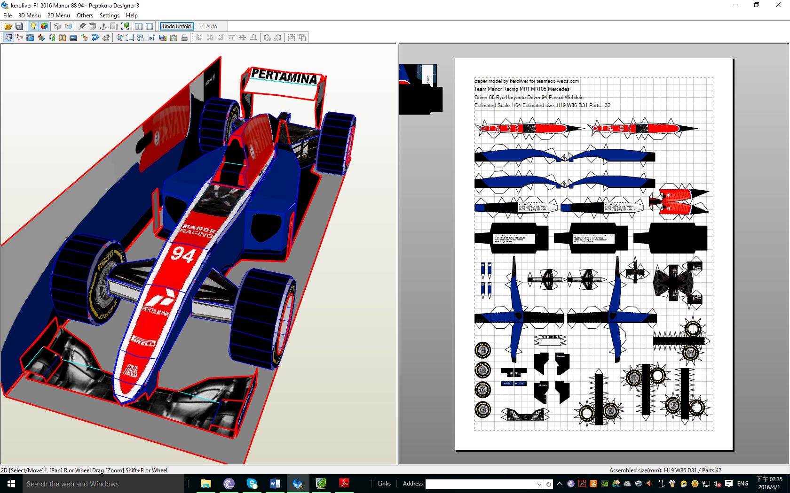Click the Windows Start button
The width and height of the screenshot is (790, 493).
(x=11, y=484)
